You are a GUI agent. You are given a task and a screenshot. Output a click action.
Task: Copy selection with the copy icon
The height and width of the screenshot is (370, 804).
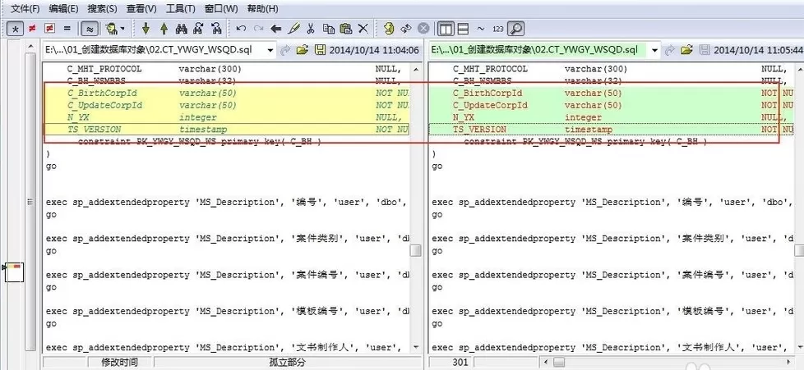329,29
